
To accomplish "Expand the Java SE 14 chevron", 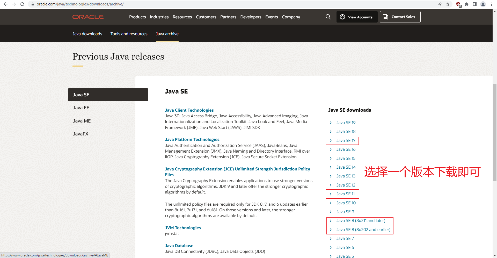I will coord(331,167).
